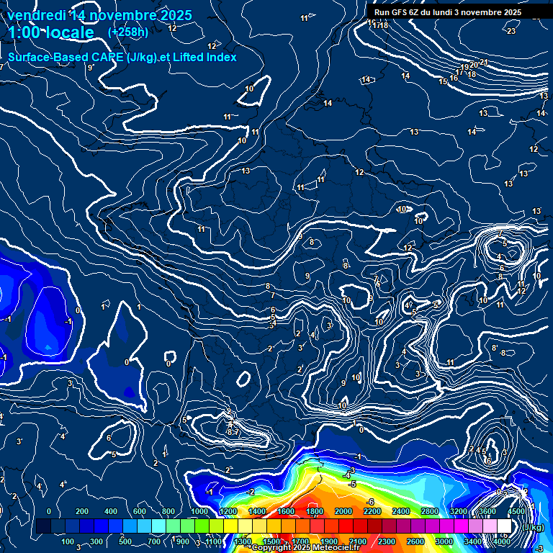The height and width of the screenshot is (553, 553).
Task: Click the '100' legend label below the scale
Action: point(68,541)
